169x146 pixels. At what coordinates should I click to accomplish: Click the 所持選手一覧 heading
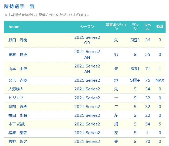(x=19, y=6)
